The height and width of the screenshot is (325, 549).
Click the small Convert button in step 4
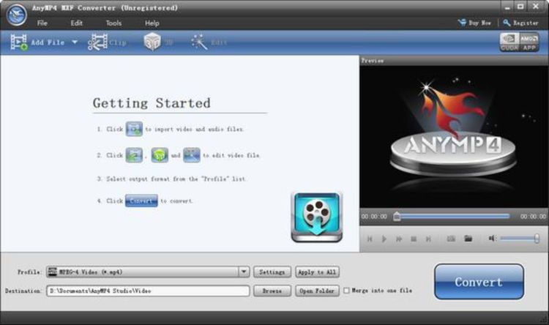[141, 201]
